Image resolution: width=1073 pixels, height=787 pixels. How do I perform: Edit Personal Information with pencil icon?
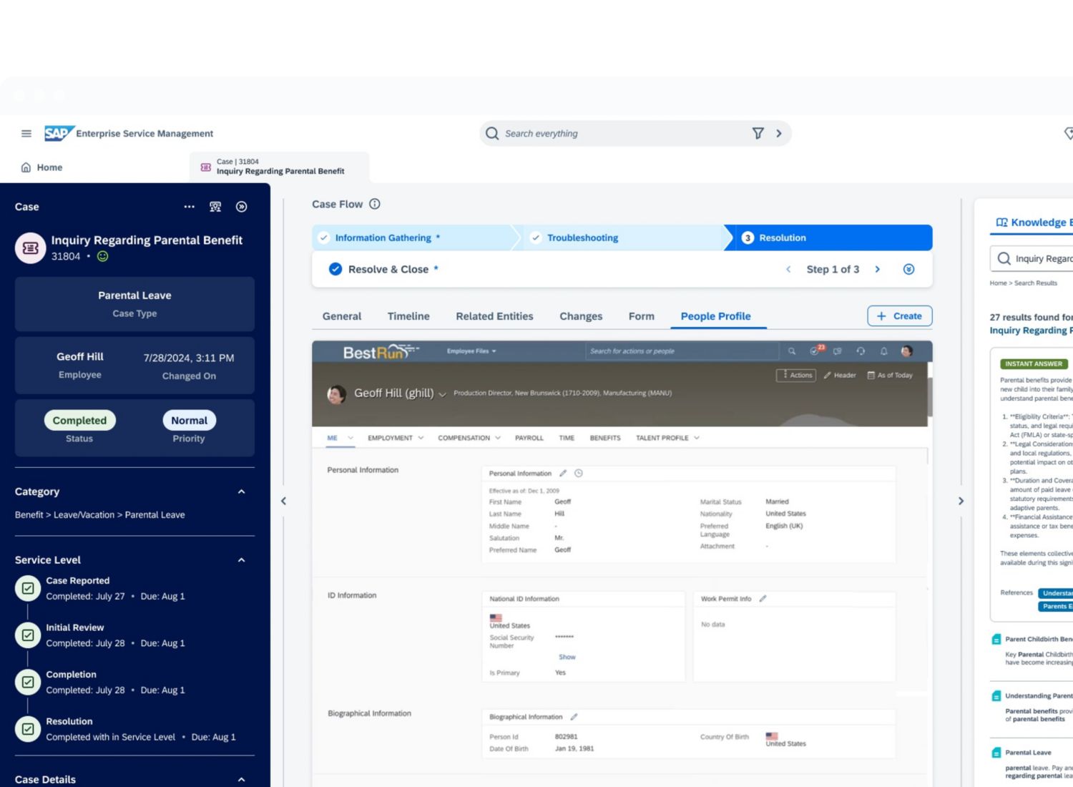tap(563, 473)
